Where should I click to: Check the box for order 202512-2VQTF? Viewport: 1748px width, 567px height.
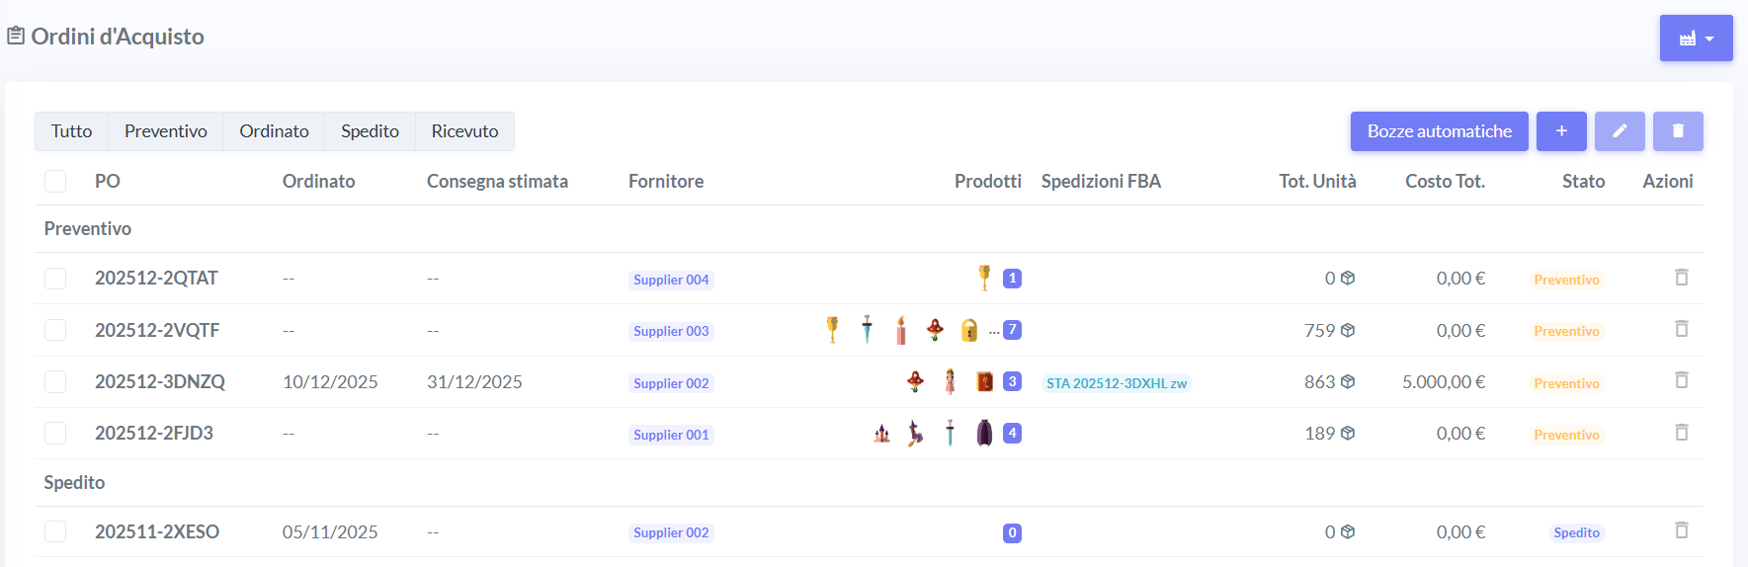55,330
